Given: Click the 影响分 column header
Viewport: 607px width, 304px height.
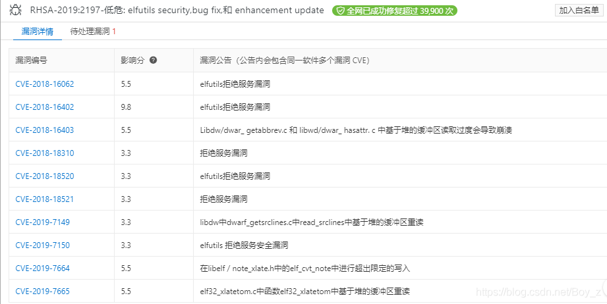Looking at the screenshot, I should pyautogui.click(x=132, y=61).
